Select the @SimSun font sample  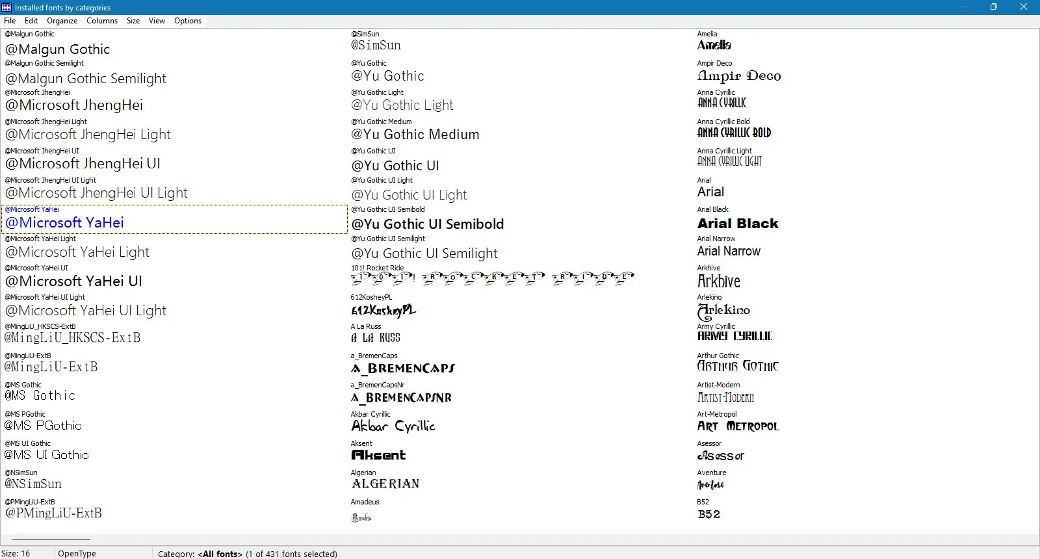376,45
